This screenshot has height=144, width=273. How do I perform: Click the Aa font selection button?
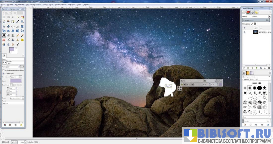tap(4, 62)
